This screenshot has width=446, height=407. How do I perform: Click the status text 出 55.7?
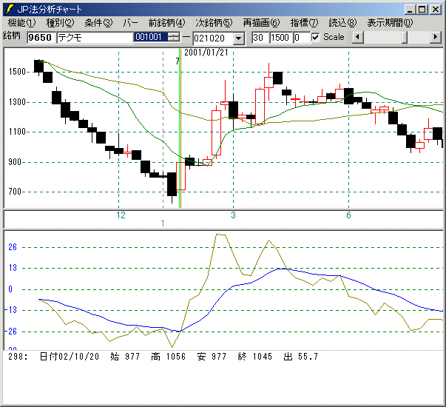(x=300, y=357)
